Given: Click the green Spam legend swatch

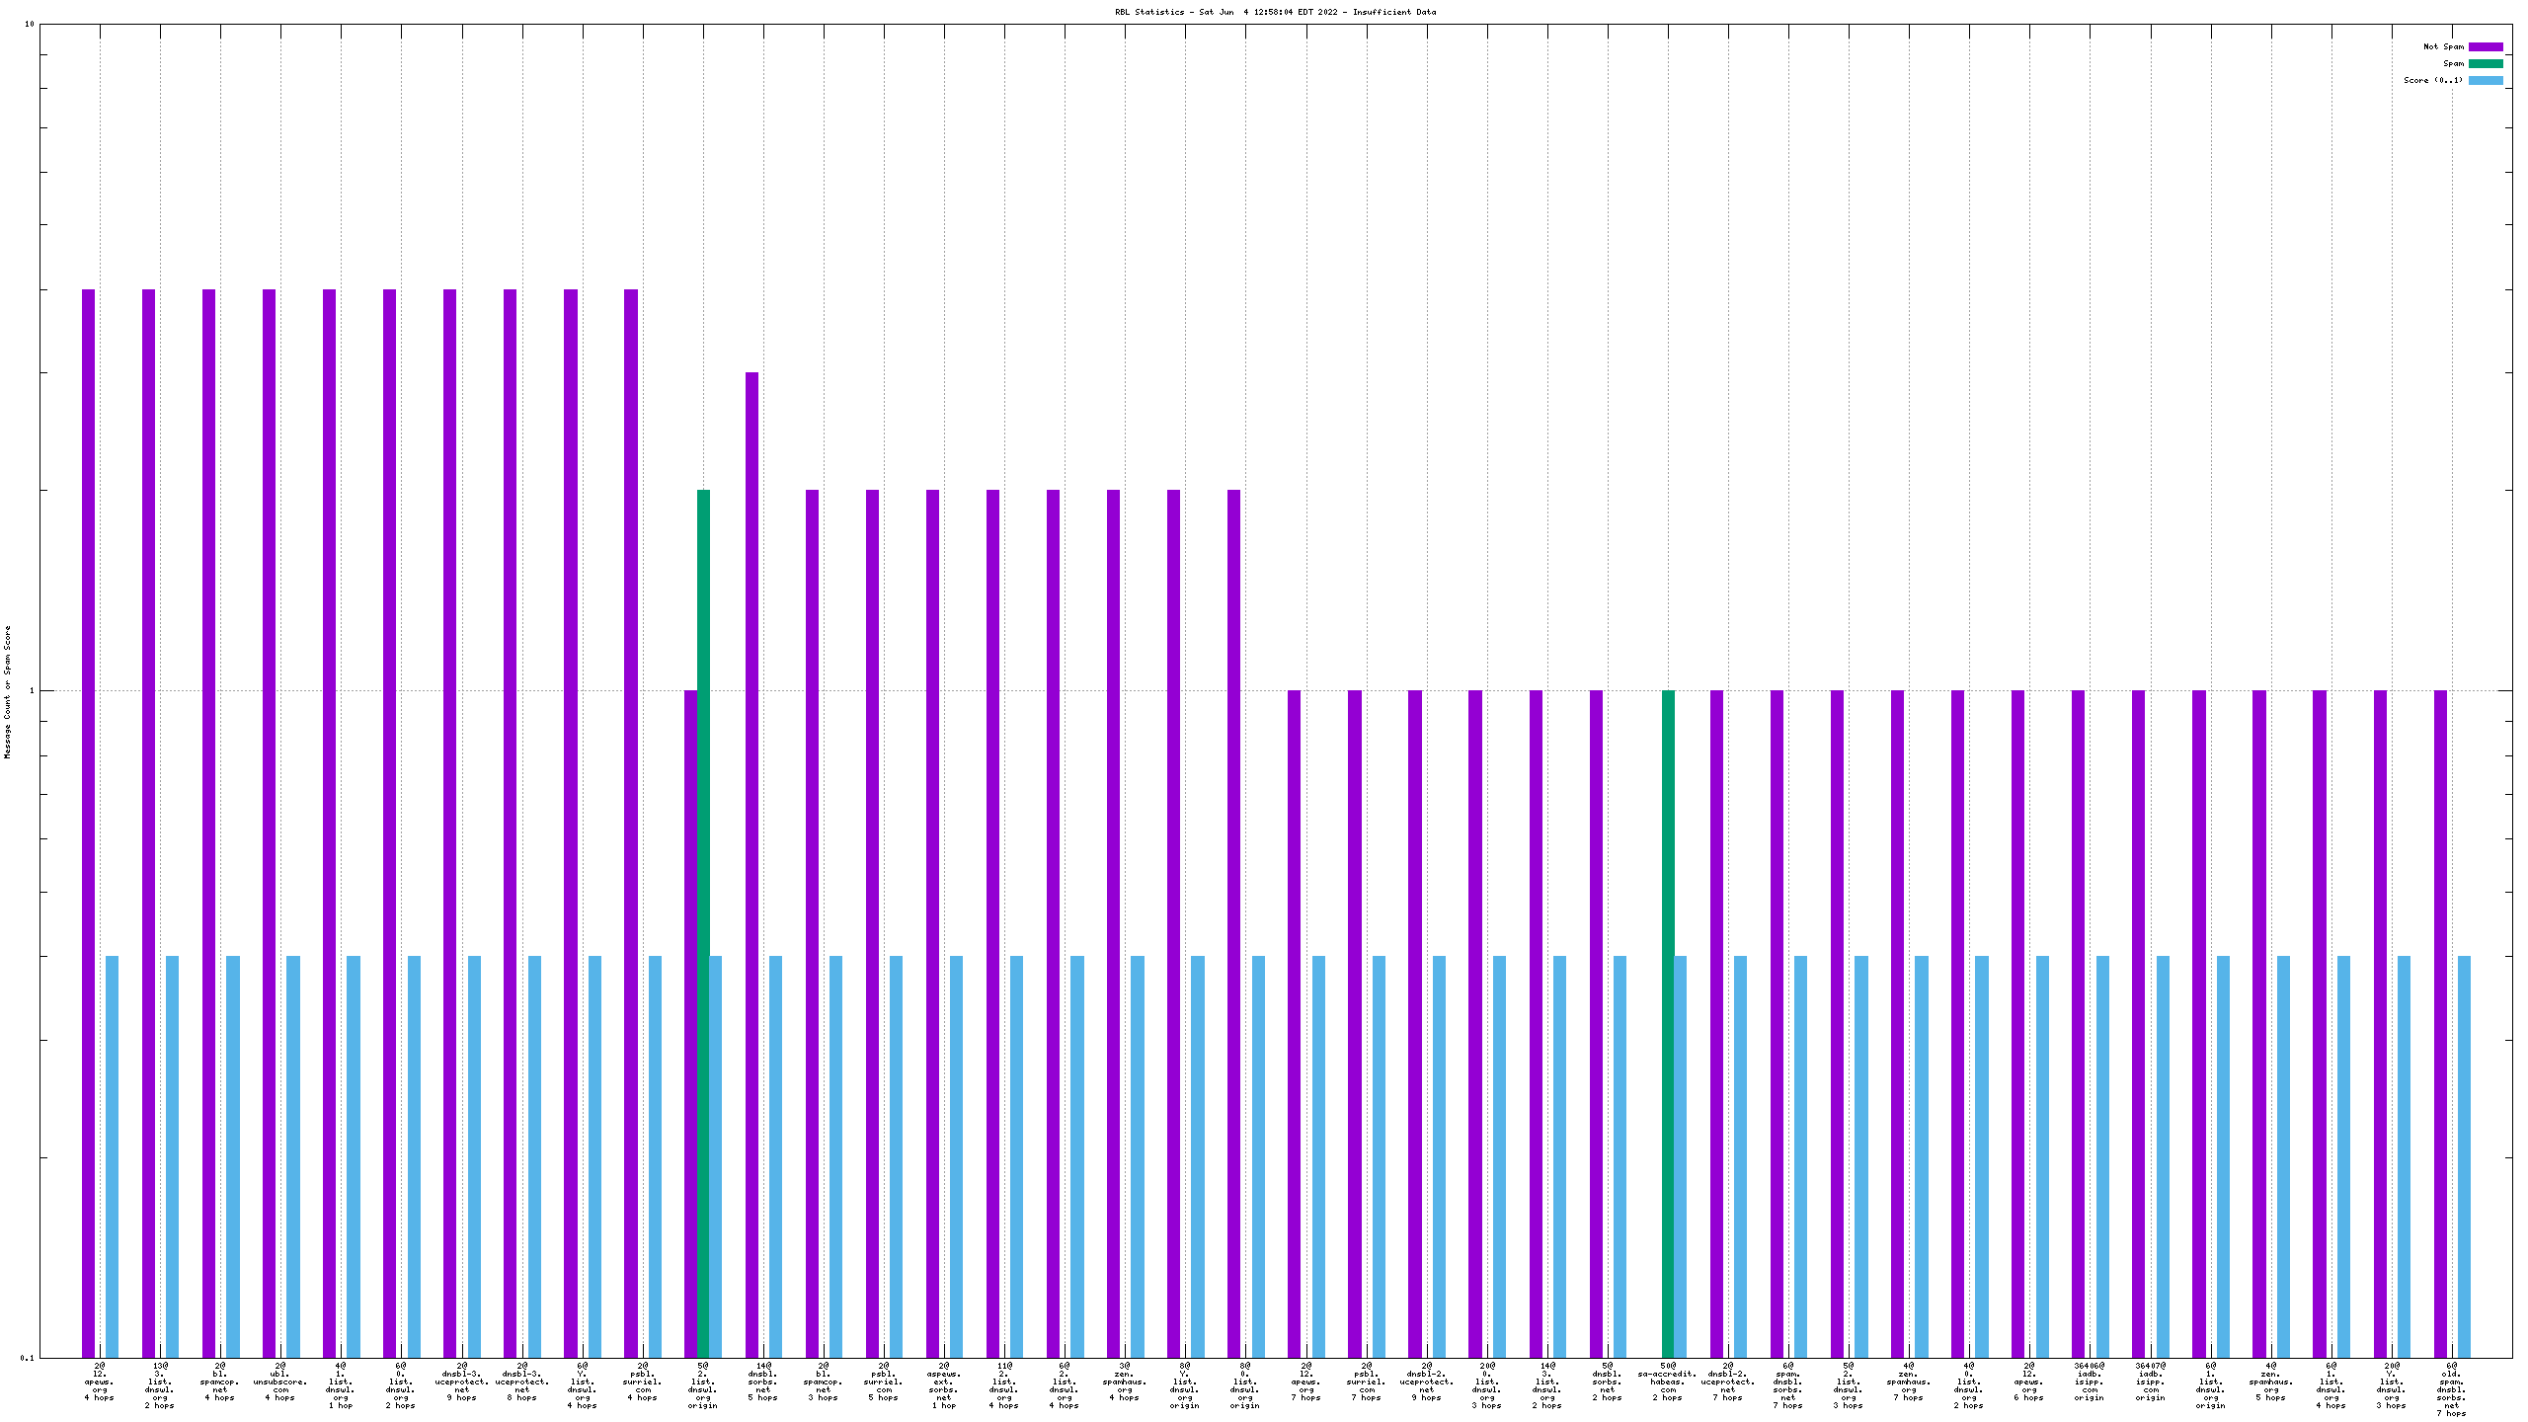Looking at the screenshot, I should (2485, 63).
